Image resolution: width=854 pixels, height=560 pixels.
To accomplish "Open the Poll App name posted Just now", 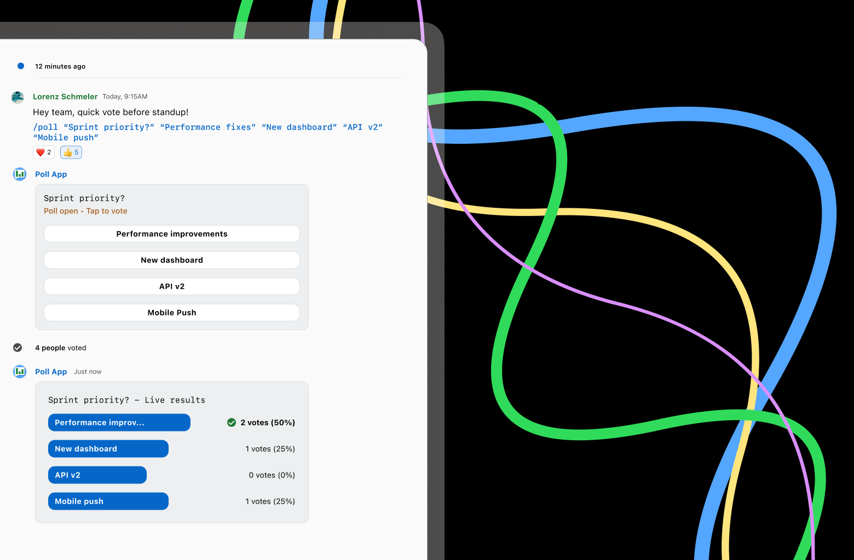I will [51, 372].
